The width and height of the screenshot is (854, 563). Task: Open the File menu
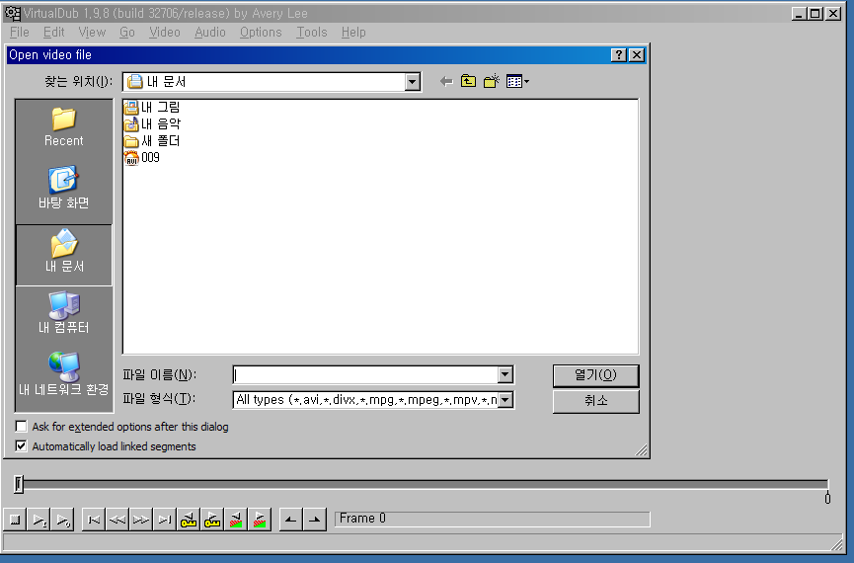click(20, 33)
